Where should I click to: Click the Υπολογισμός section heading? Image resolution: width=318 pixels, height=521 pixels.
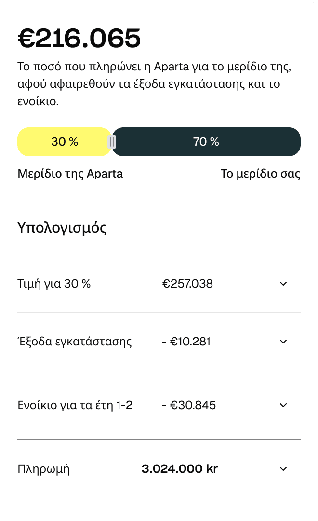click(62, 228)
